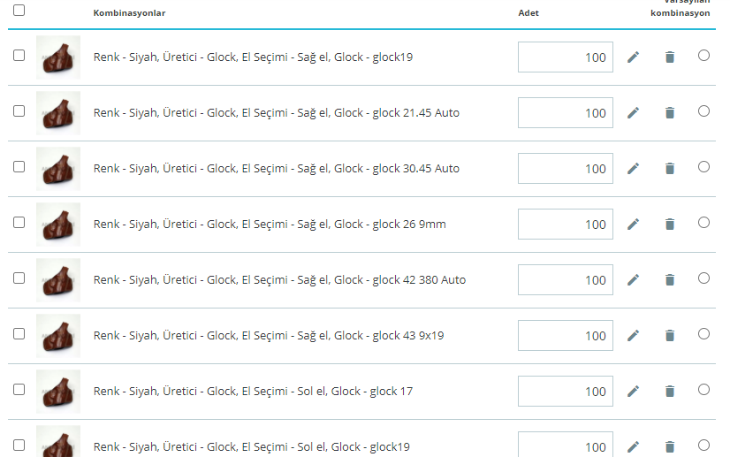Delete the glock 30.45 Auto combination
The width and height of the screenshot is (730, 457).
tap(670, 169)
